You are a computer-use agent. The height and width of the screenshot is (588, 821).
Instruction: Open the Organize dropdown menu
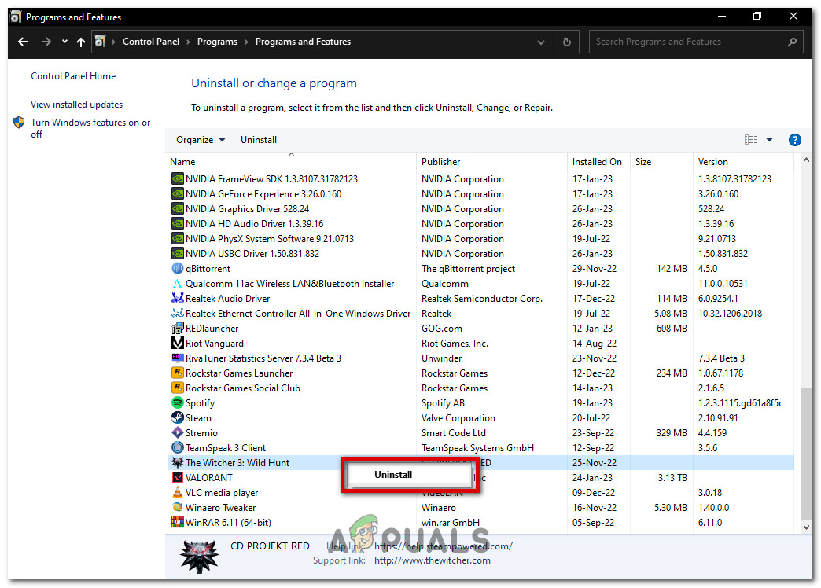coord(201,140)
